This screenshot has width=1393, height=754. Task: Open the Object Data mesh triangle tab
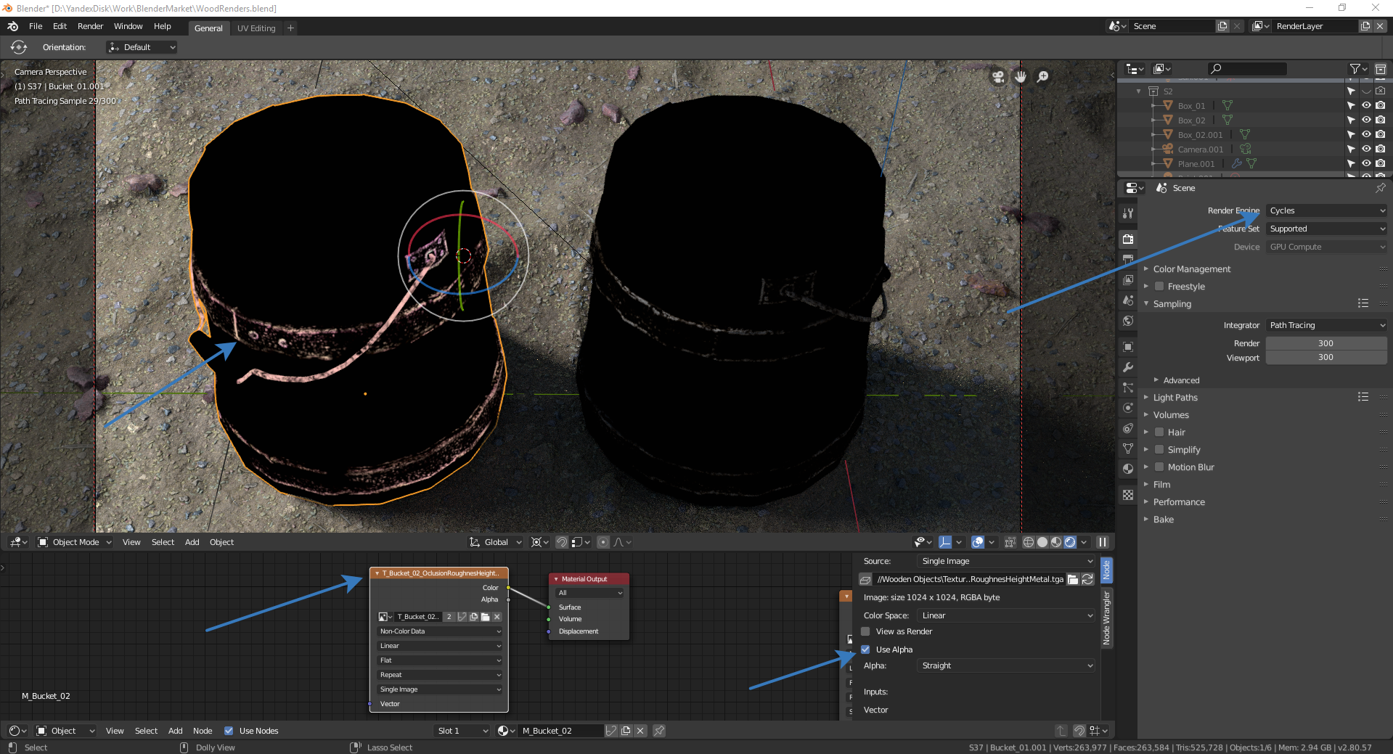tap(1127, 448)
